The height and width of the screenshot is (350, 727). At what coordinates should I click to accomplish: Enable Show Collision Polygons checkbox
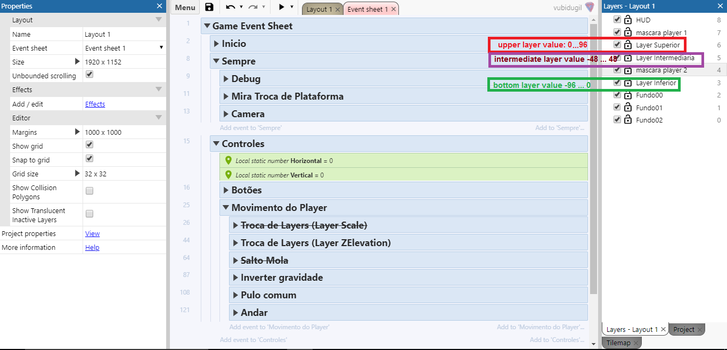tap(89, 191)
